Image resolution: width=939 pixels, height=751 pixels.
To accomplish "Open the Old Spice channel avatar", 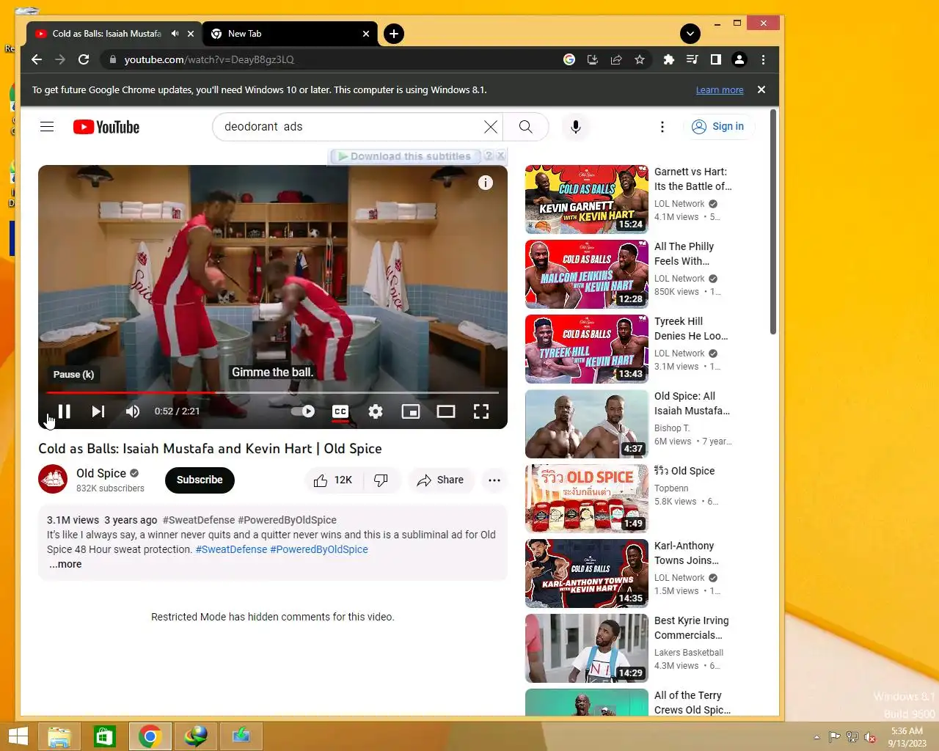I will 53,480.
